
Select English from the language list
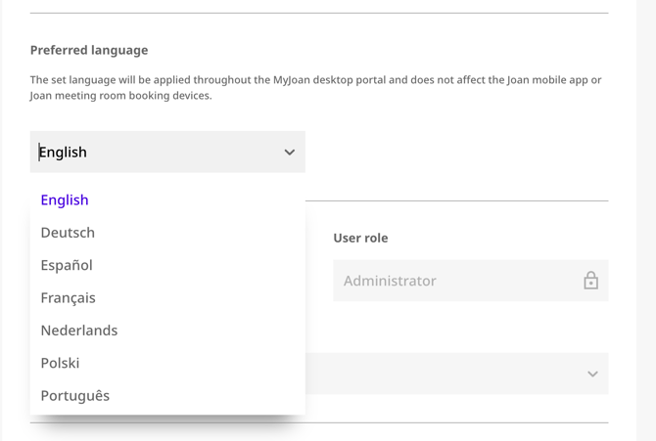65,199
